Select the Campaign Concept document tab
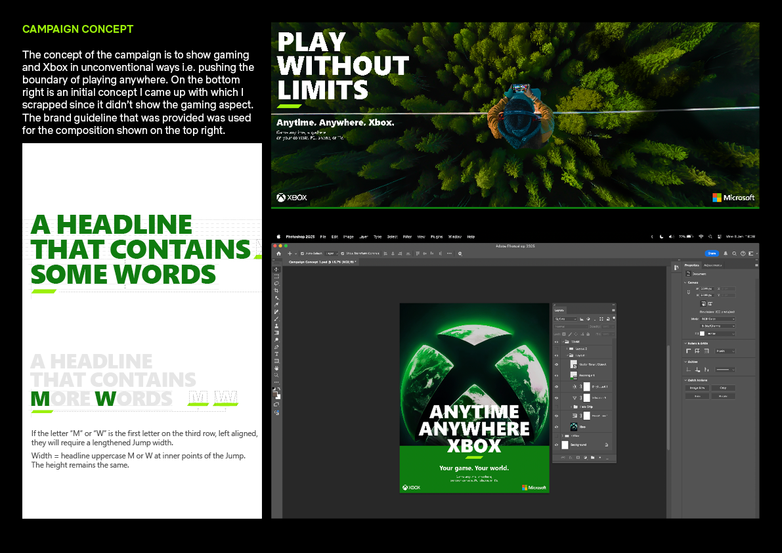The image size is (782, 553). tap(322, 262)
